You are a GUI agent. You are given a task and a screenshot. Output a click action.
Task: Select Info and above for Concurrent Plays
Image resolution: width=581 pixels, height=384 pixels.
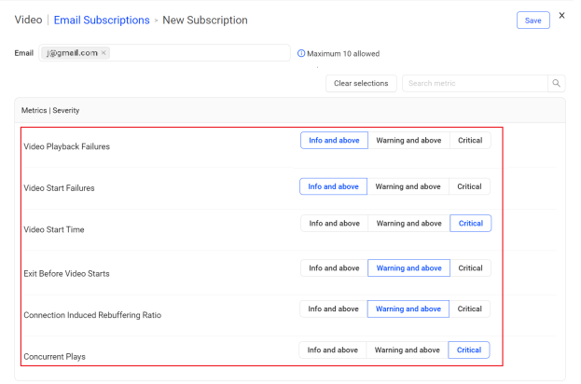pyautogui.click(x=333, y=350)
